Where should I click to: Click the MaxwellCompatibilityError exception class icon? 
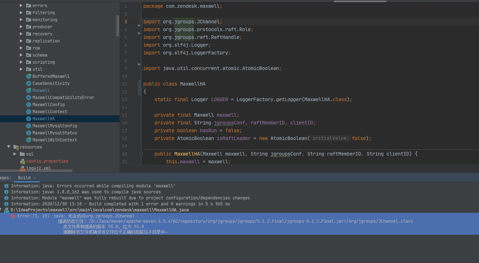coord(29,98)
